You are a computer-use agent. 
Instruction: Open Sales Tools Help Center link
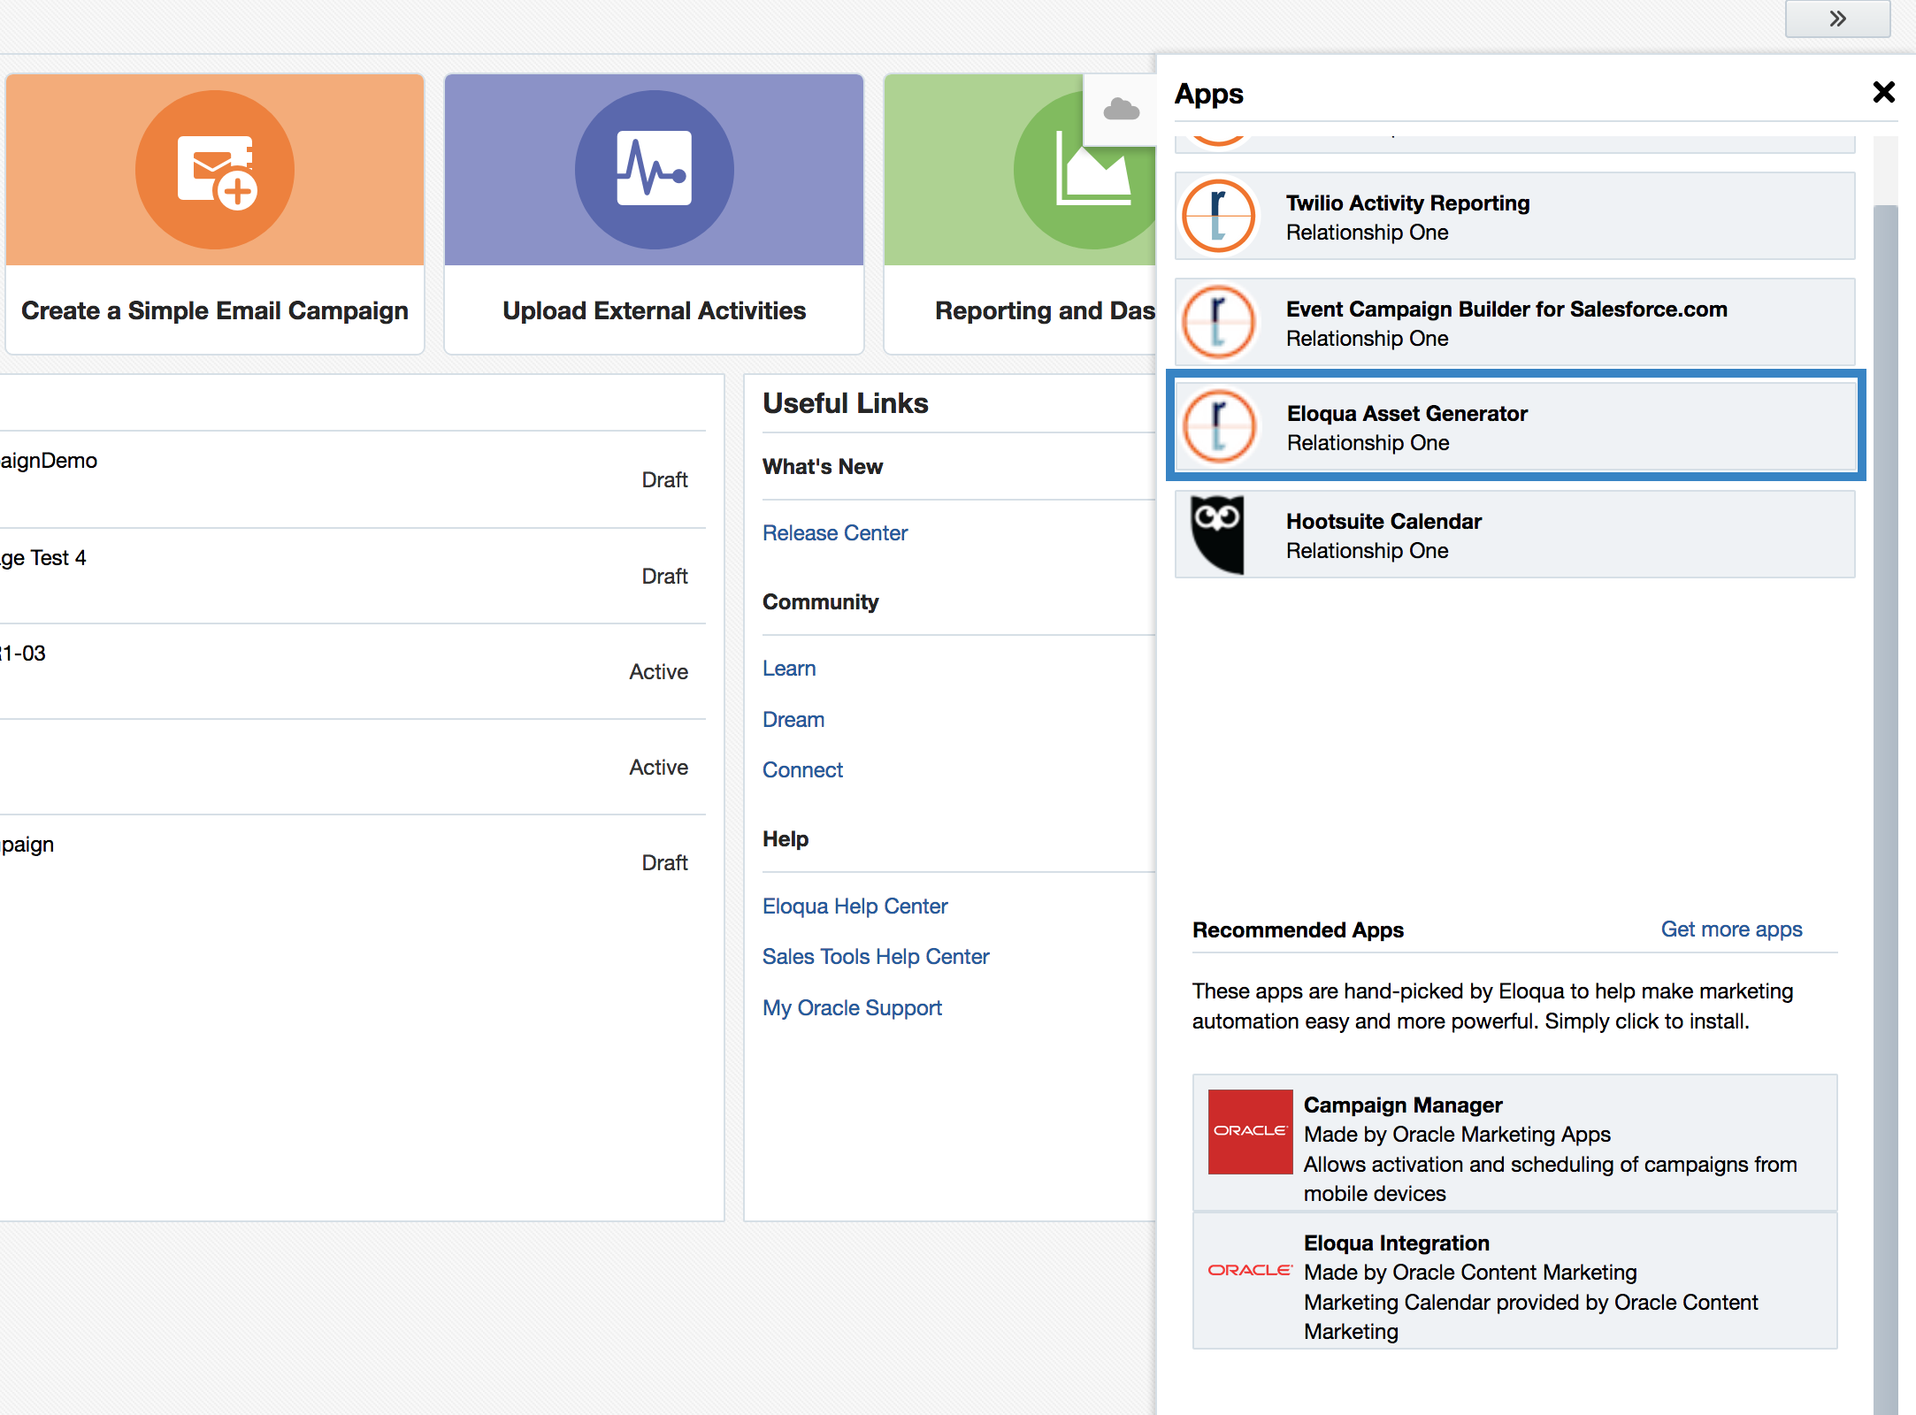pos(875,957)
